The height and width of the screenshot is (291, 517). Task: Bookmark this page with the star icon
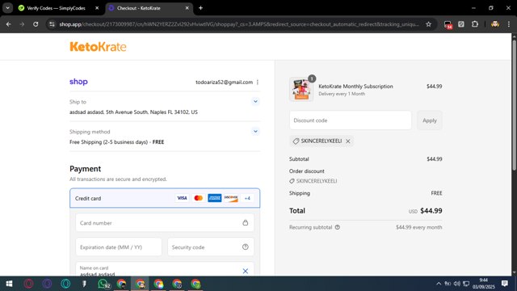[x=428, y=24]
